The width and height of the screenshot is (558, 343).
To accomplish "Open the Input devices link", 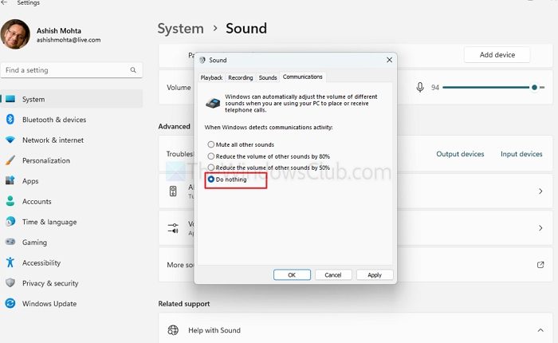I will (x=521, y=154).
